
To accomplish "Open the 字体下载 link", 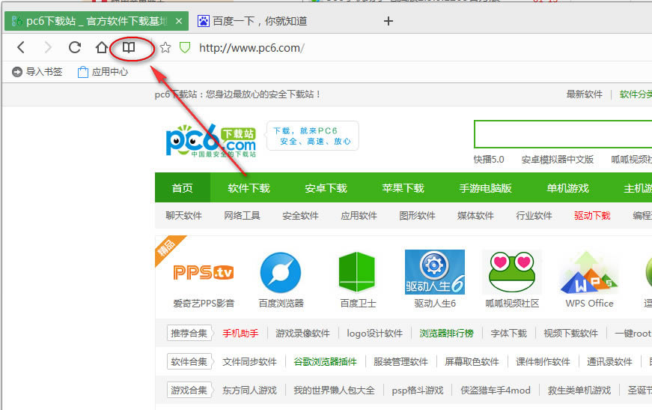I will [508, 333].
